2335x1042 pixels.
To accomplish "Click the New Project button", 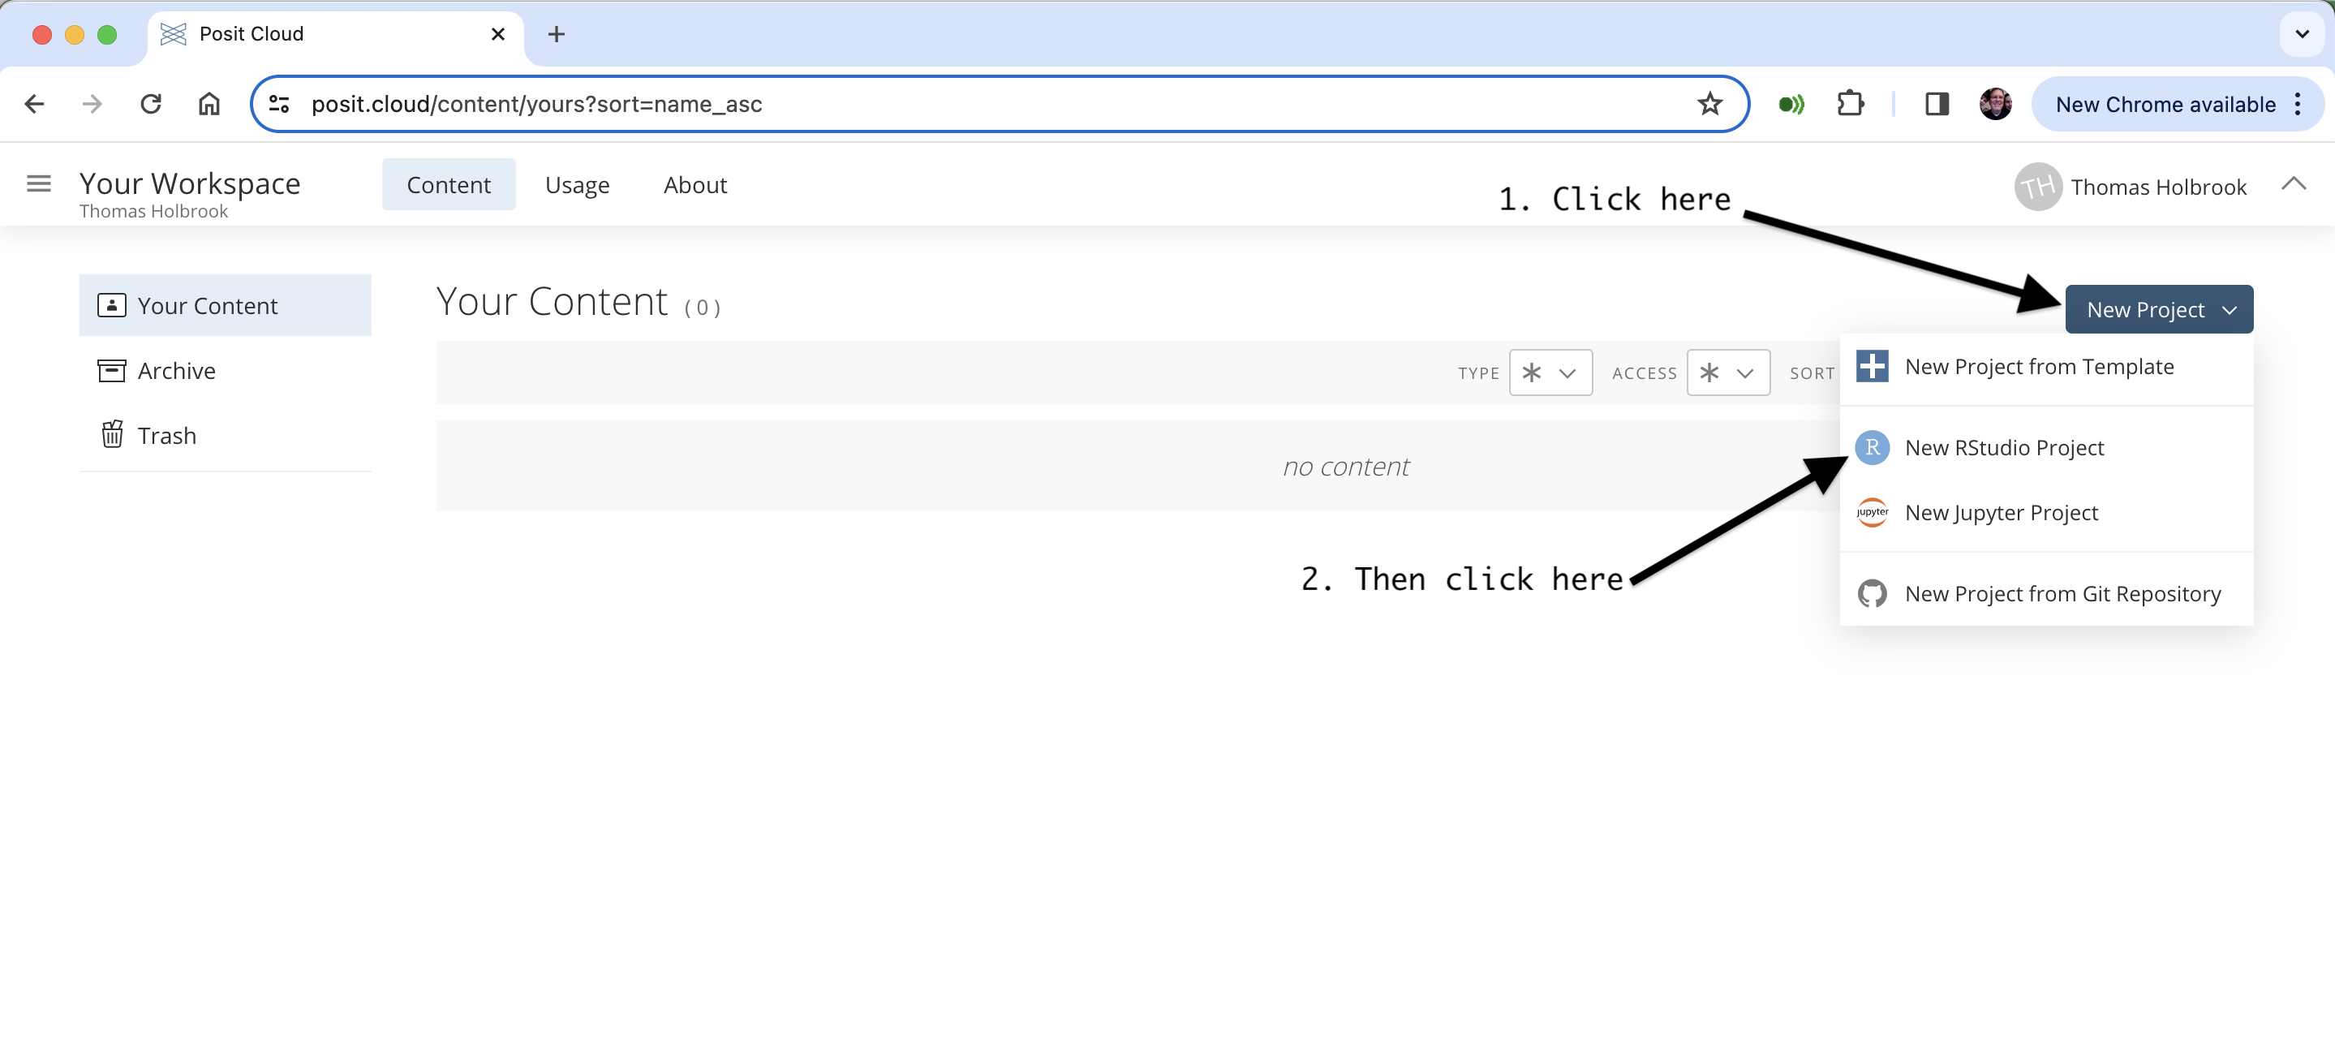I will click(2159, 310).
